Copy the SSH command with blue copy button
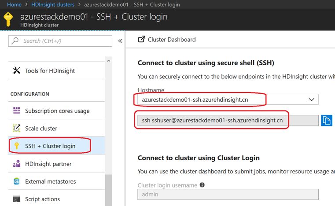 327,120
